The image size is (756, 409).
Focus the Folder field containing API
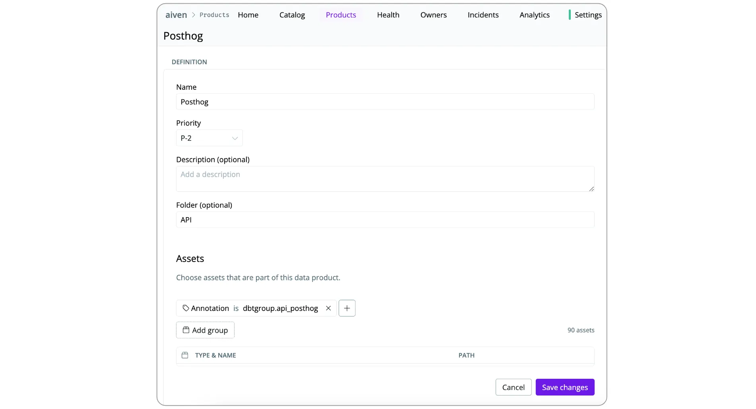coord(385,220)
